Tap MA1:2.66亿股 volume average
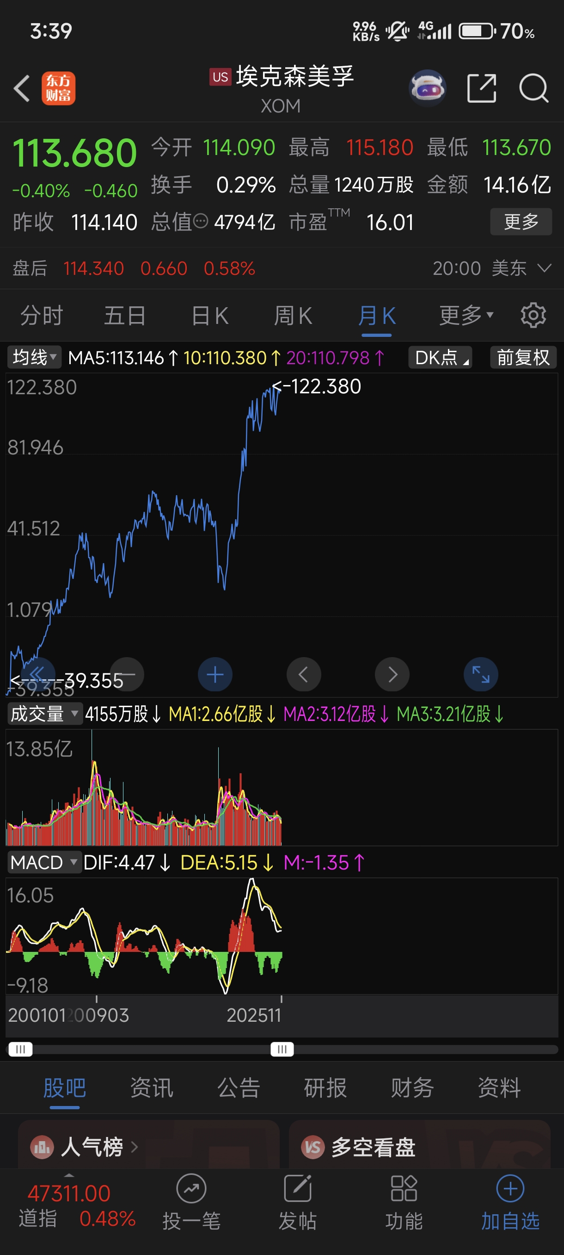 (215, 714)
